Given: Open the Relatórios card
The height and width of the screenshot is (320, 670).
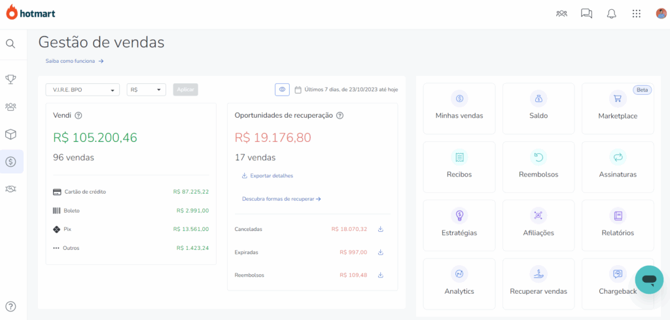Looking at the screenshot, I should 618,226.
